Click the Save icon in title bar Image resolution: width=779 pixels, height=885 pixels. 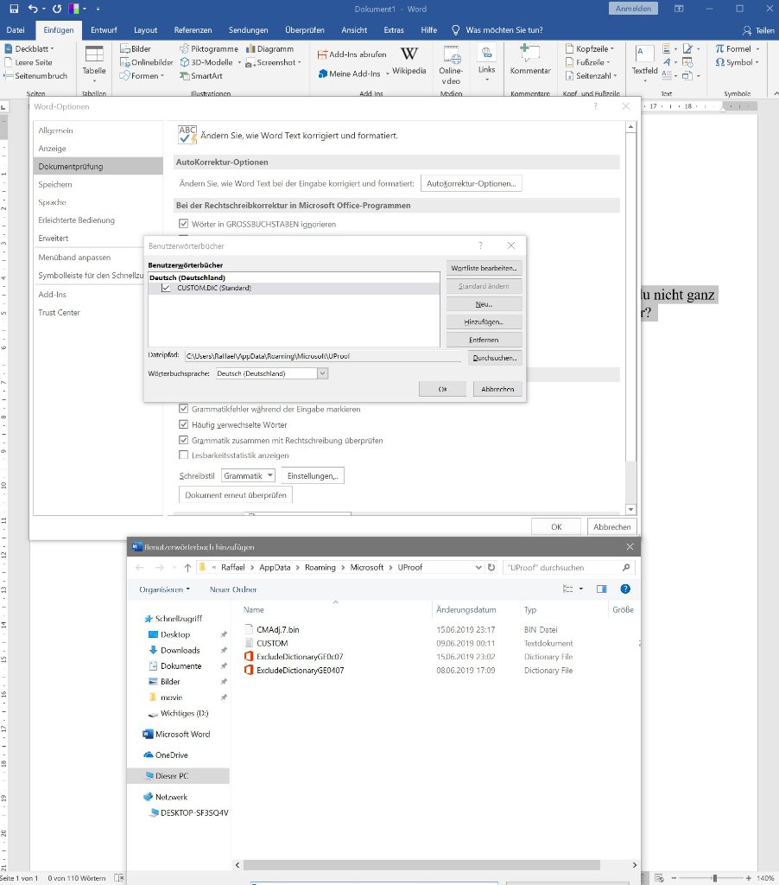14,9
